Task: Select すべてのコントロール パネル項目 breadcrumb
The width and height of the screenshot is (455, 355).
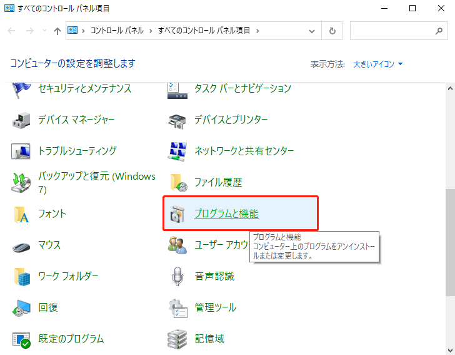Action: [204, 30]
